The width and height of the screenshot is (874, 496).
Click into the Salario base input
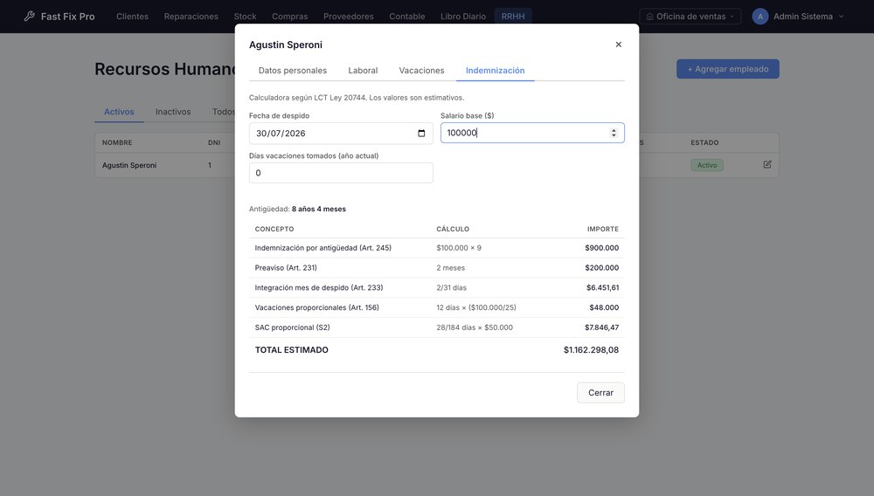click(x=525, y=133)
